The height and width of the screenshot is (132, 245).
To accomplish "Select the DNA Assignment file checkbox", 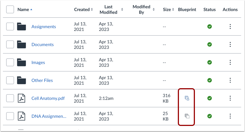I will tap(10, 116).
